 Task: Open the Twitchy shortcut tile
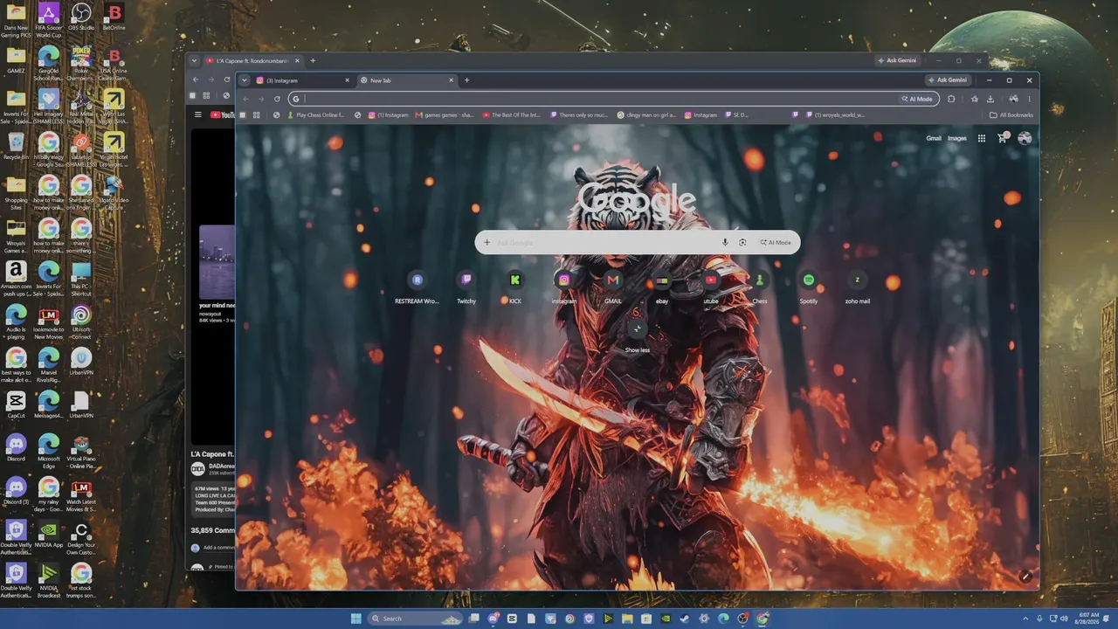(x=466, y=287)
